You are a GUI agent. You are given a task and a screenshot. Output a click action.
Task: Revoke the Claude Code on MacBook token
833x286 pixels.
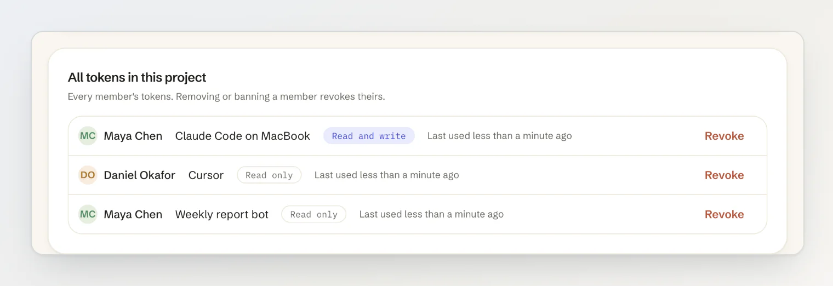[724, 136]
